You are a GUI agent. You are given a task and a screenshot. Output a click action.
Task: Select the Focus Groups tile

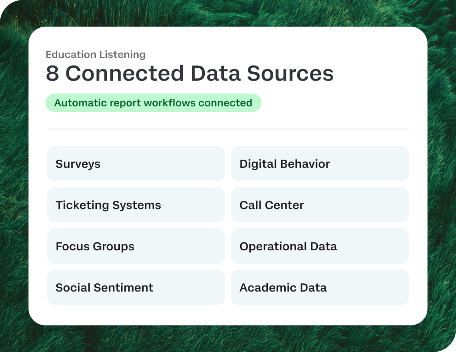tap(136, 246)
